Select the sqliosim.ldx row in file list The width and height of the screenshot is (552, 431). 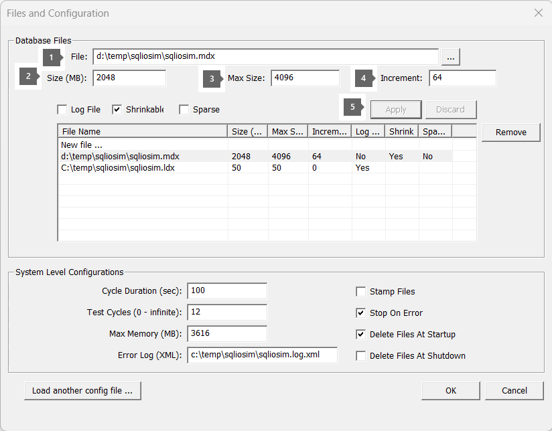[117, 168]
